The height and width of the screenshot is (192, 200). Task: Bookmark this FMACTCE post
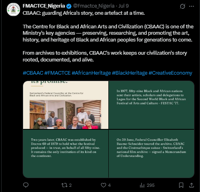tap(181, 185)
